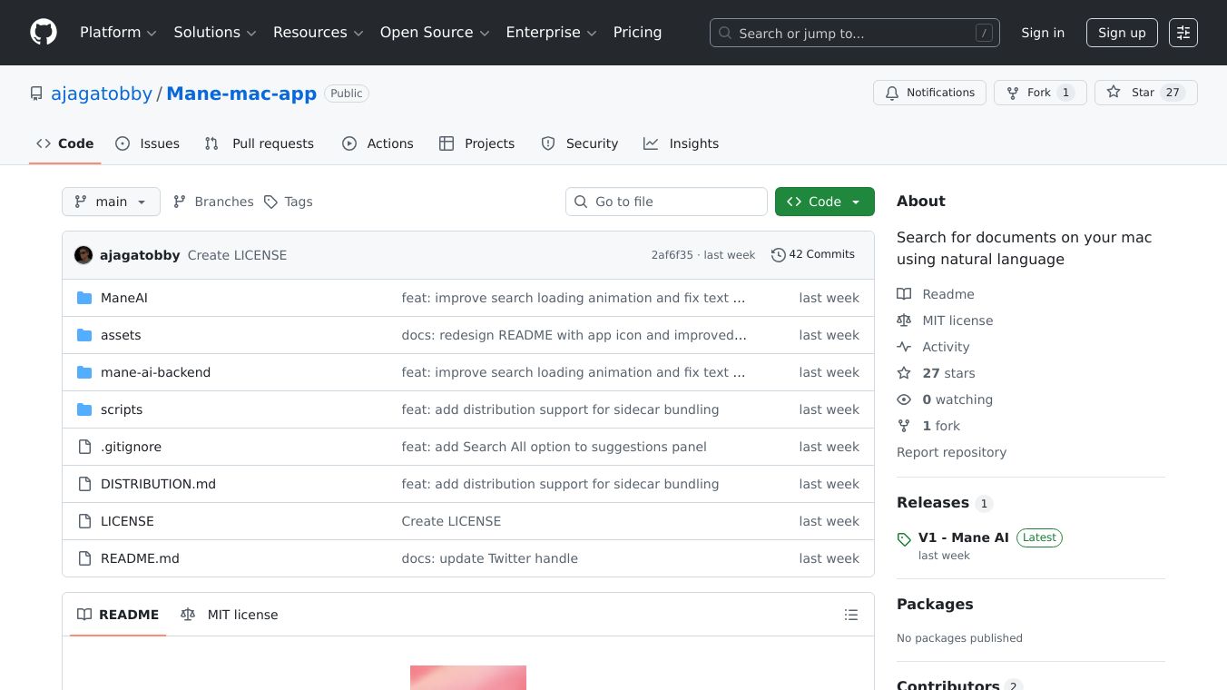Open the main branch dropdown
The width and height of the screenshot is (1227, 690).
[x=111, y=202]
